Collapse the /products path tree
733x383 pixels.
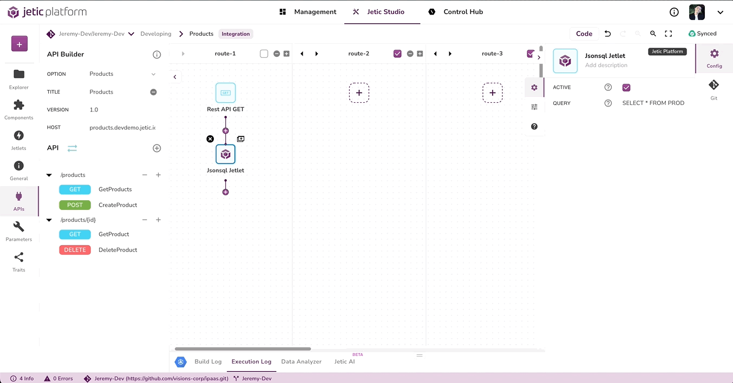click(x=49, y=175)
